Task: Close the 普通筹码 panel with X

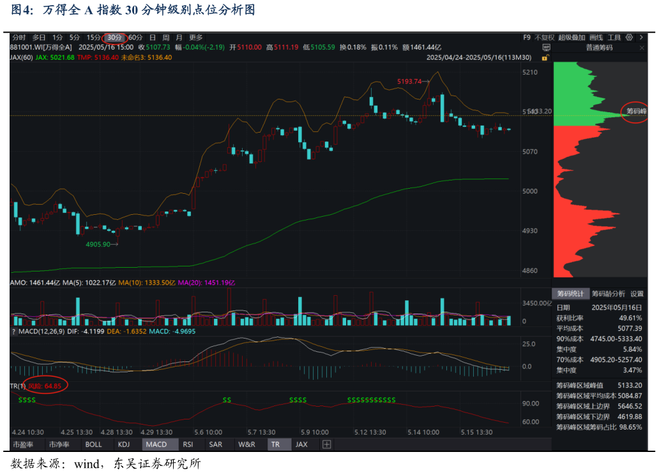Action: tap(640, 47)
